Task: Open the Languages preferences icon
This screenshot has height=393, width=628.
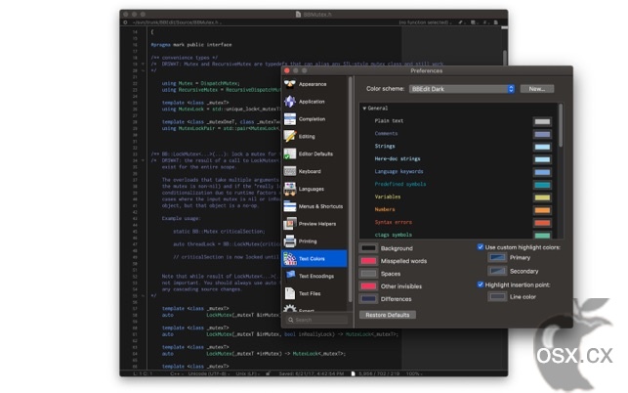Action: pyautogui.click(x=289, y=189)
